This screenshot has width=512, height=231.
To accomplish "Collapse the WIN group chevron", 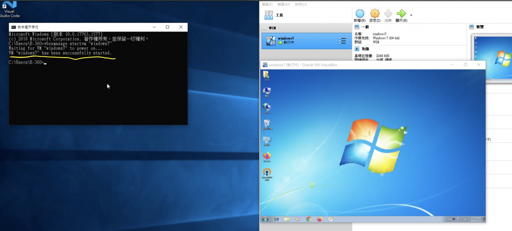I will (264, 28).
